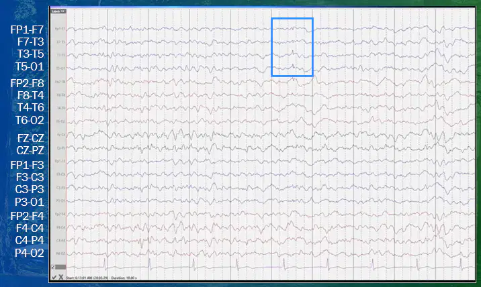Click the Start time and Duration status text
Viewport: 481px width, 287px height.
pyautogui.click(x=101, y=278)
